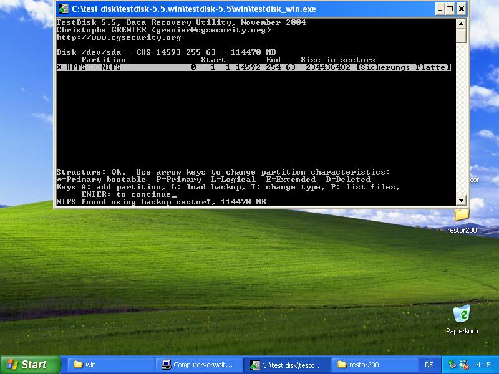Click the [Sicherungs Platte] partition label
The image size is (499, 374).
[x=404, y=67]
